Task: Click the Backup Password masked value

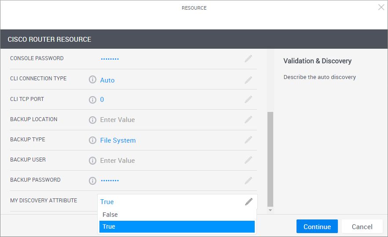Action: pos(110,180)
